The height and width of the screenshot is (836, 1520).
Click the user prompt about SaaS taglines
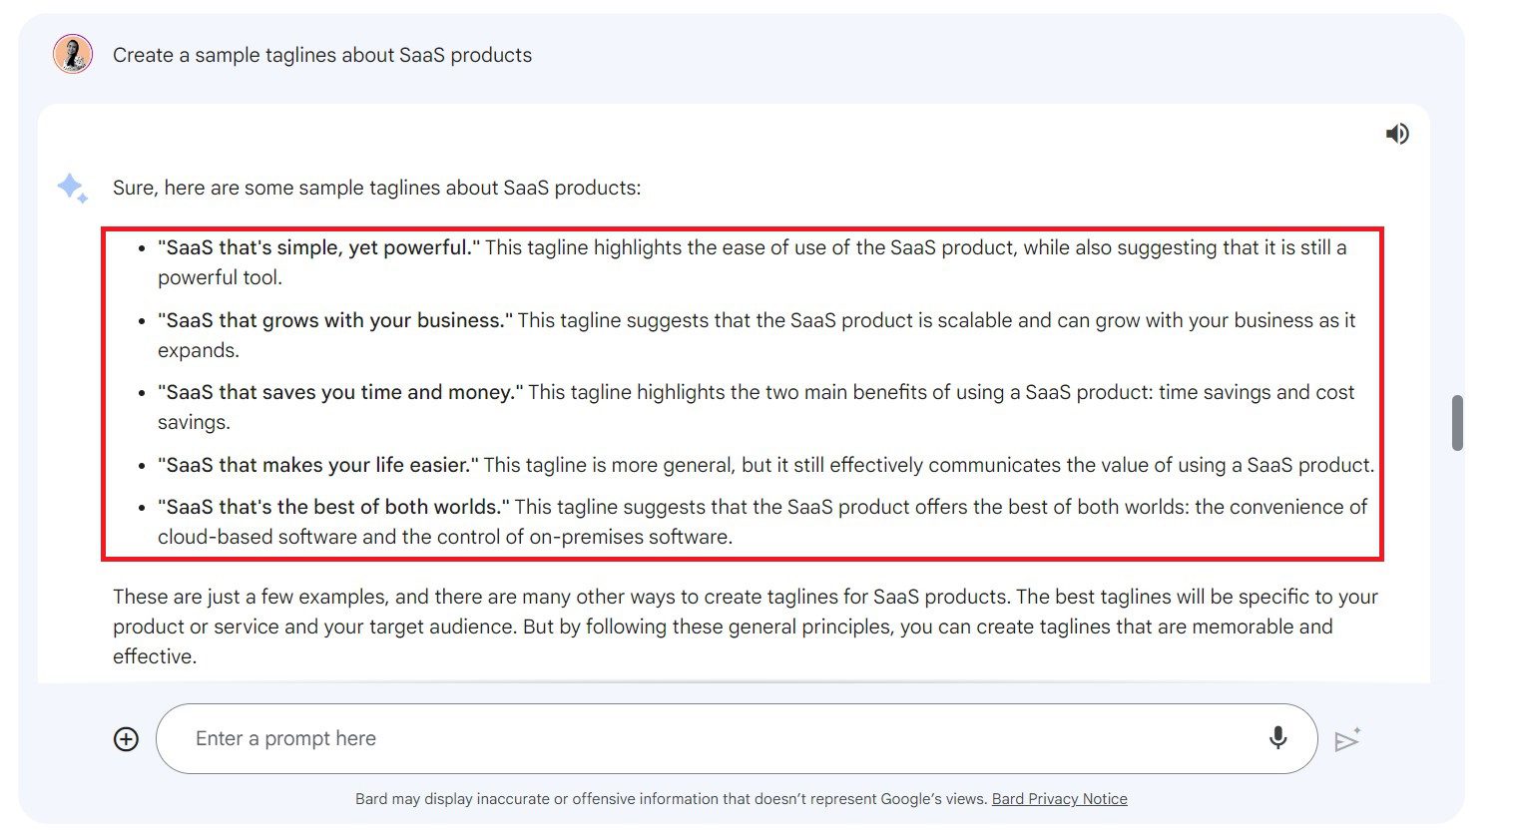(321, 55)
